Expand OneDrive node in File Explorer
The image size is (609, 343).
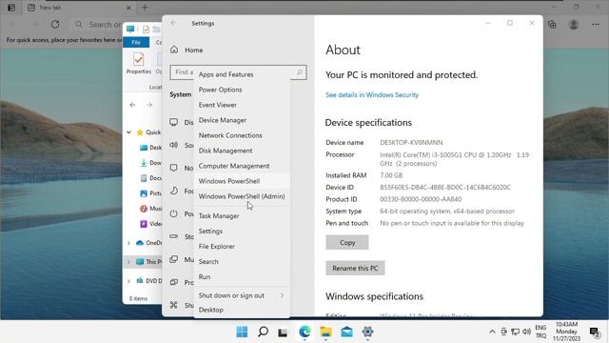coord(128,243)
